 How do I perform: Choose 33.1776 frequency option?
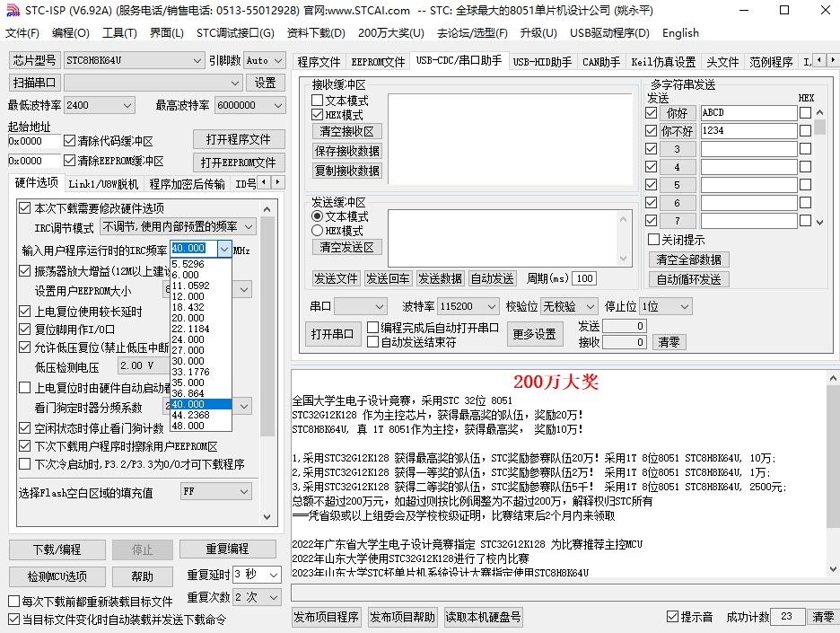(201, 372)
